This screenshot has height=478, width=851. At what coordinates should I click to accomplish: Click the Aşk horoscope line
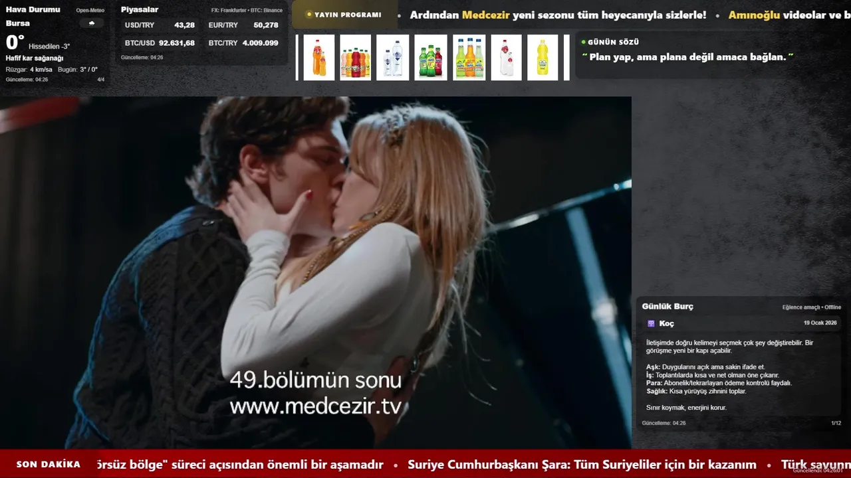[705, 367]
